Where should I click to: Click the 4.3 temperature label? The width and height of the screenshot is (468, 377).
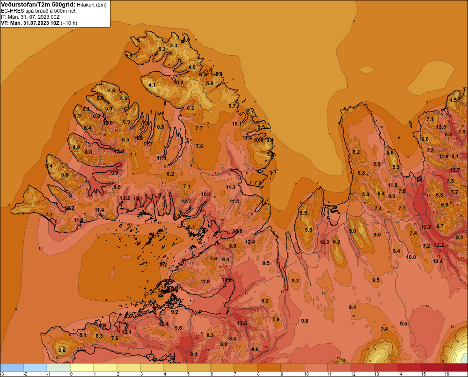(174, 45)
